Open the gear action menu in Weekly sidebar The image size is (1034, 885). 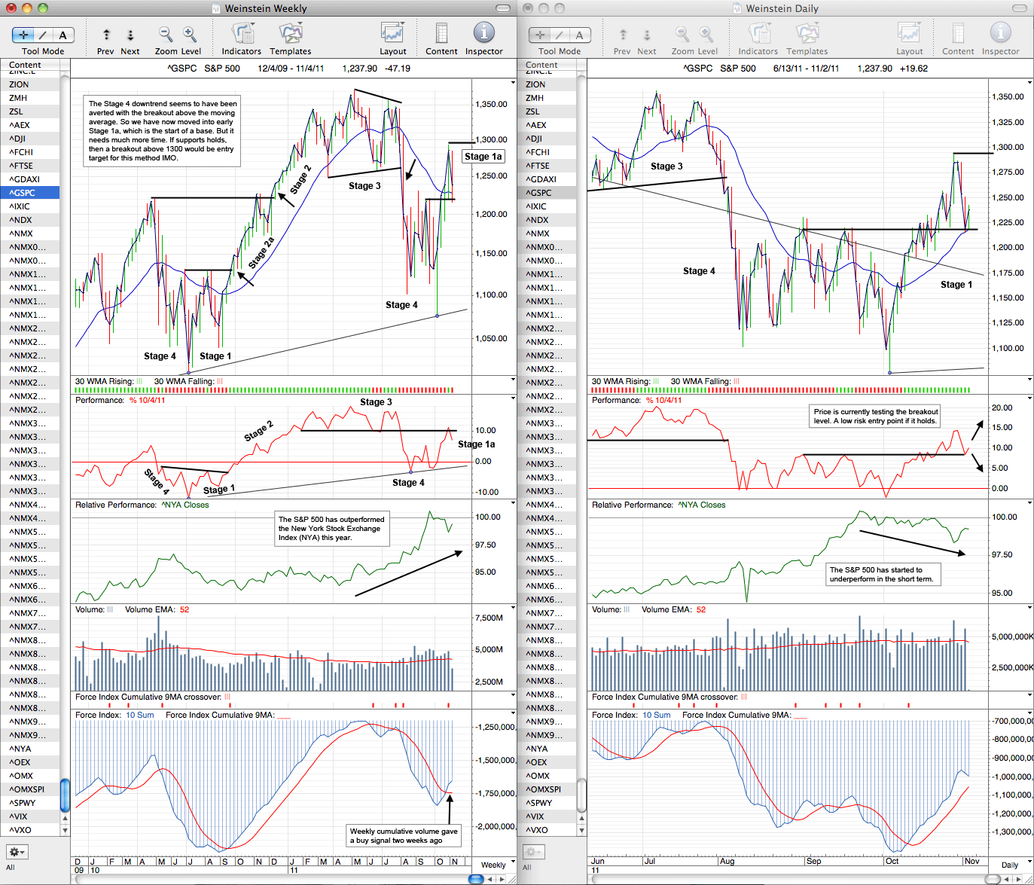17,852
